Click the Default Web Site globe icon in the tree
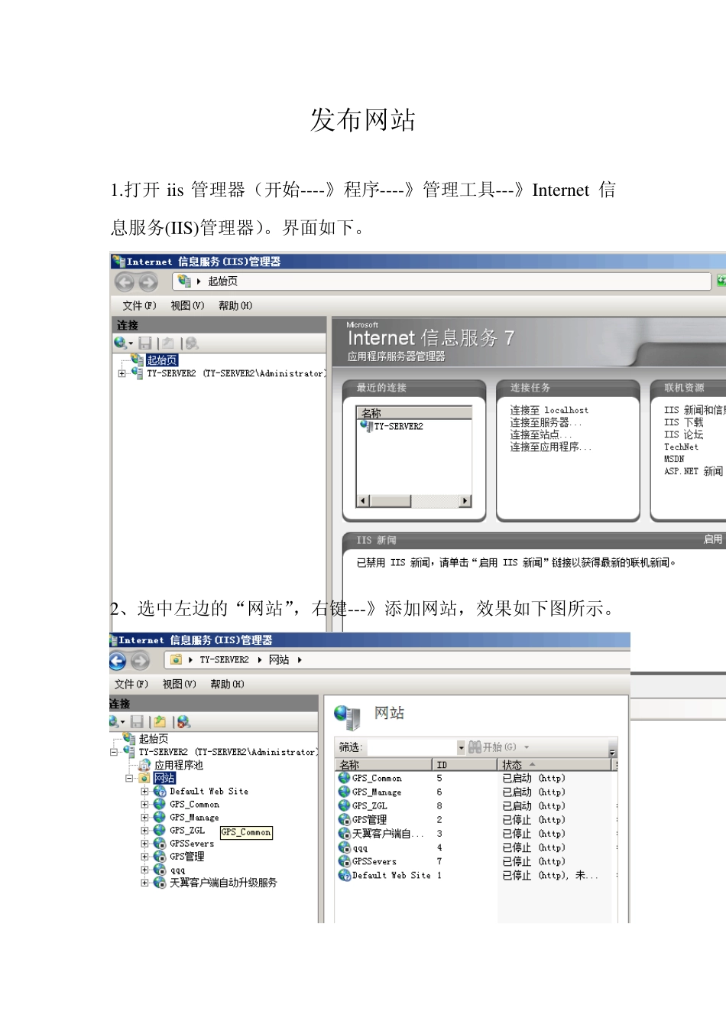Viewport: 726px width, 1028px height. 160,791
